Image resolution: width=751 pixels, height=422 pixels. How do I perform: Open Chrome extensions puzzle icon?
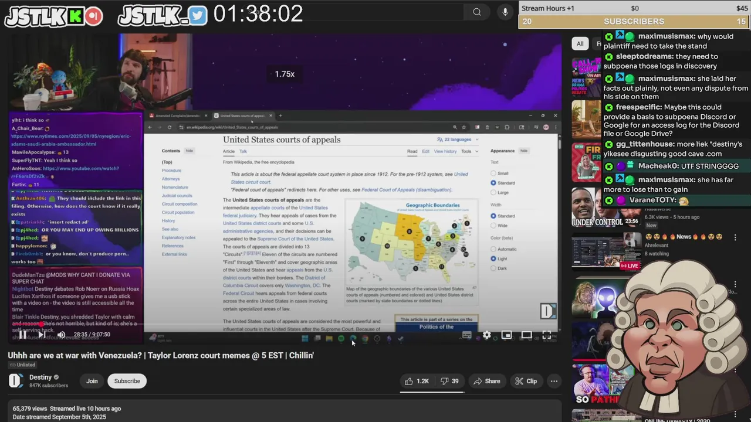pos(507,127)
